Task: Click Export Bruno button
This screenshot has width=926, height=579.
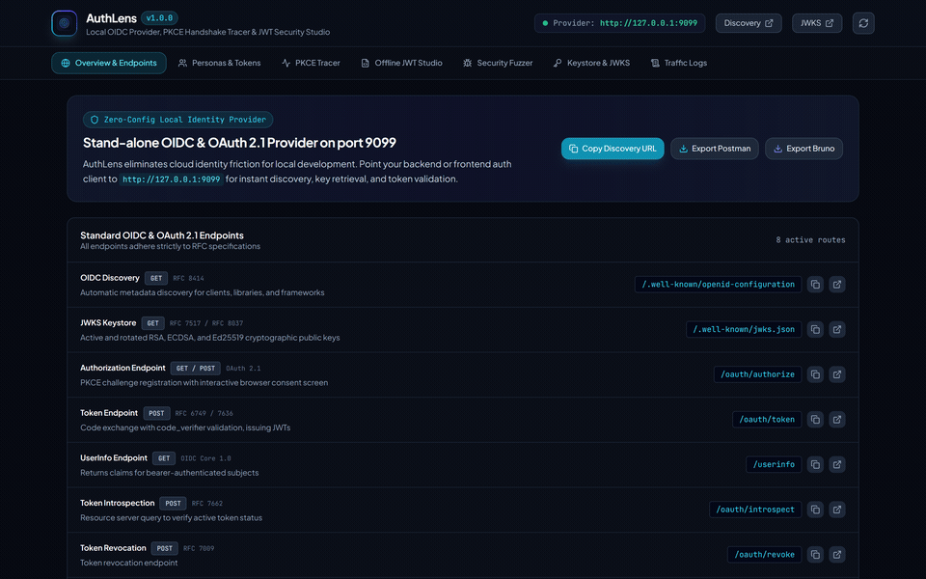Action: pos(803,149)
